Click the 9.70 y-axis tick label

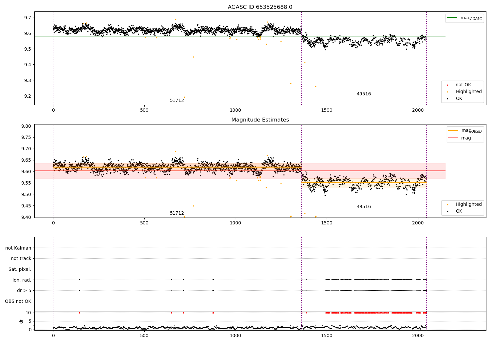point(26,149)
